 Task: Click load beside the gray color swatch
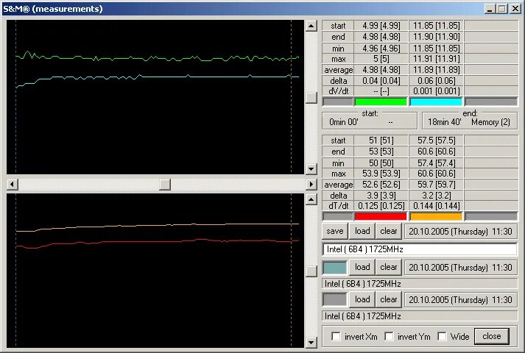362,299
